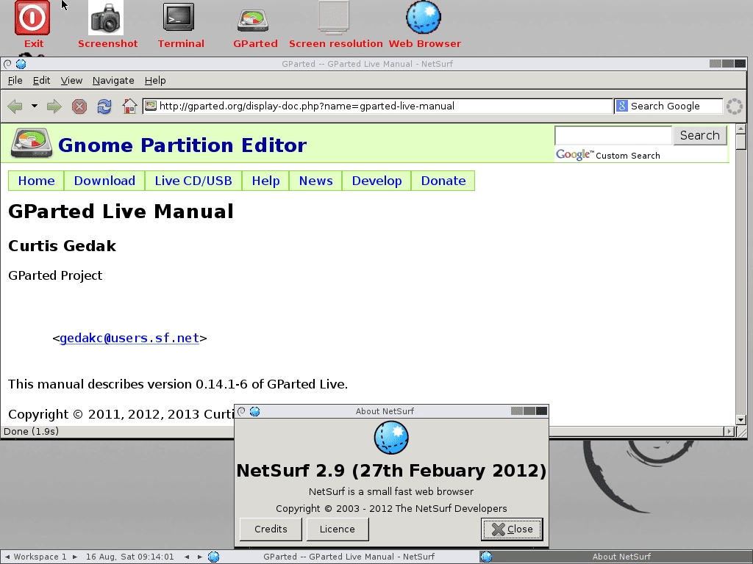Stop page loading with red stop icon

click(79, 106)
